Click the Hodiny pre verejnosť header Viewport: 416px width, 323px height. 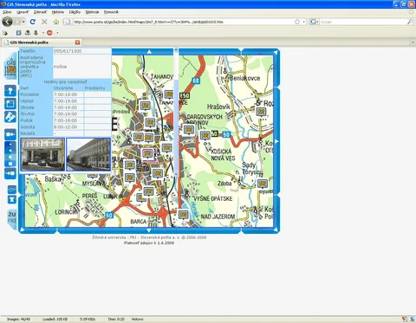tap(65, 82)
